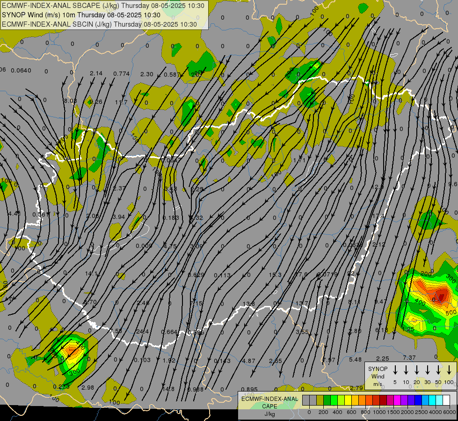The width and height of the screenshot is (458, 421).
Task: Click the SBCIN value 3.94
Action: 118,217
